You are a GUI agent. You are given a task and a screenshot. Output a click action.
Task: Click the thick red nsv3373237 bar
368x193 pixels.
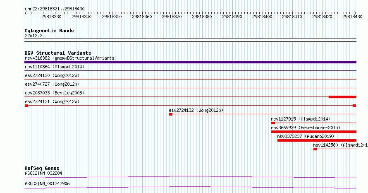pos(317,140)
